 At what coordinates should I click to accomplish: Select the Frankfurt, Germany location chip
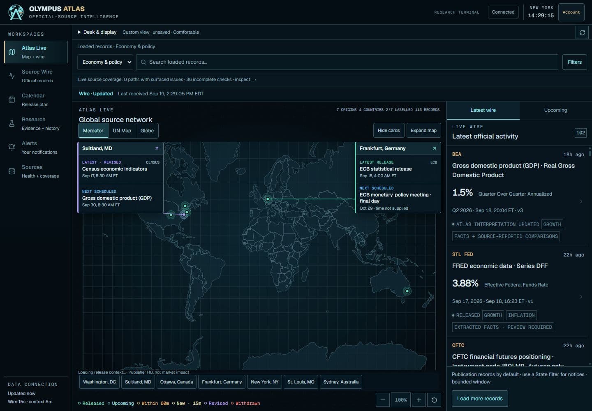click(x=222, y=382)
